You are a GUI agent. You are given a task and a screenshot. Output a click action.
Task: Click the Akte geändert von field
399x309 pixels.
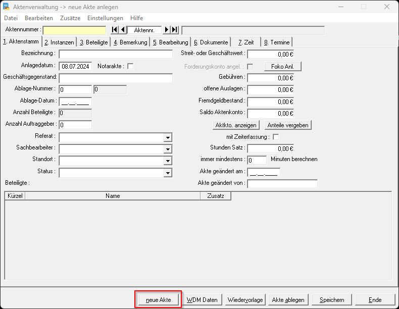click(x=282, y=184)
